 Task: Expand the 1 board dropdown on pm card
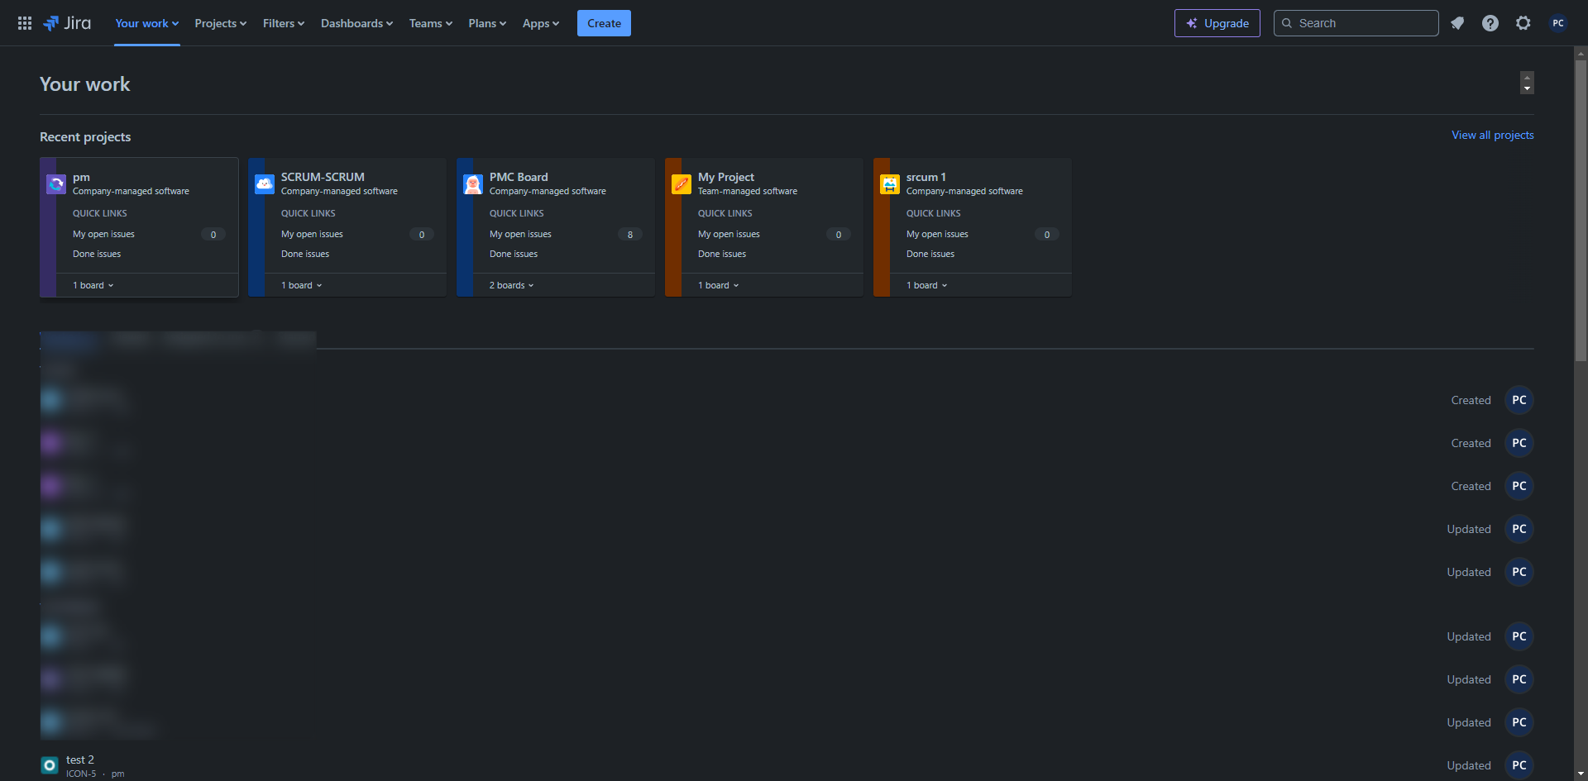(x=93, y=285)
